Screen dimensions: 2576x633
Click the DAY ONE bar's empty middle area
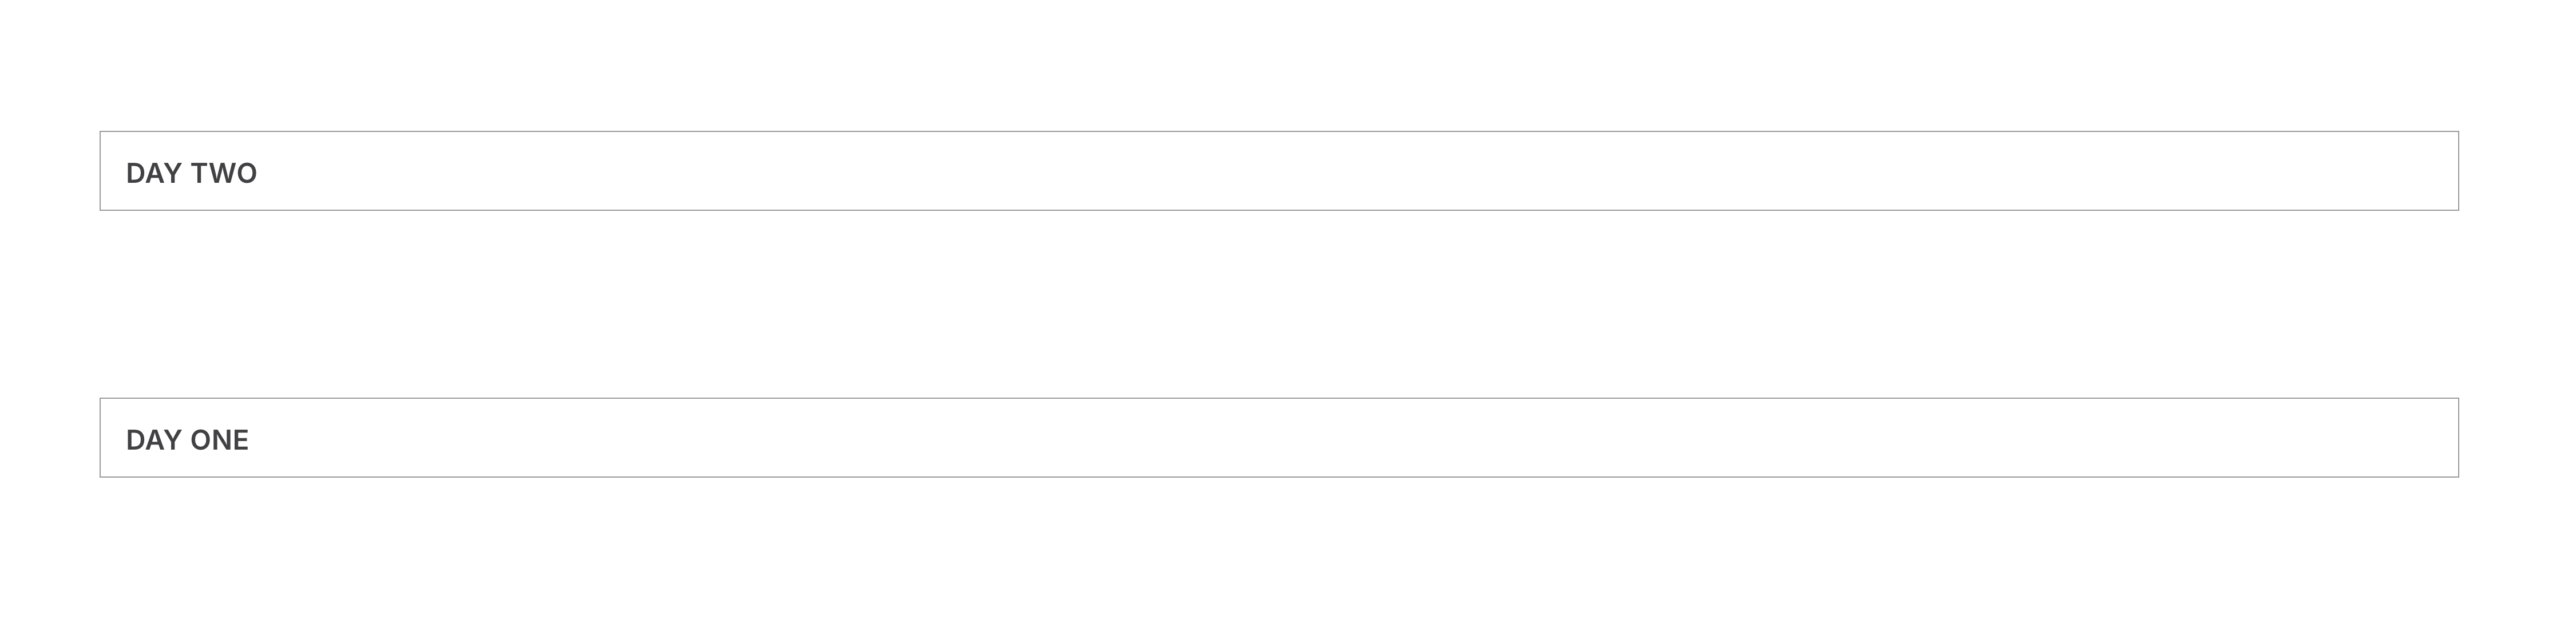point(1279,437)
